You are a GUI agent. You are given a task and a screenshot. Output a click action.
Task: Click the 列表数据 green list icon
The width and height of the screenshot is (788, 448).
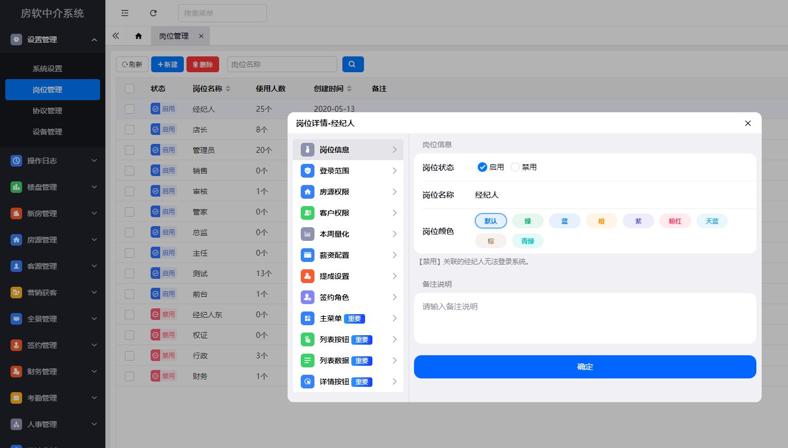click(308, 361)
